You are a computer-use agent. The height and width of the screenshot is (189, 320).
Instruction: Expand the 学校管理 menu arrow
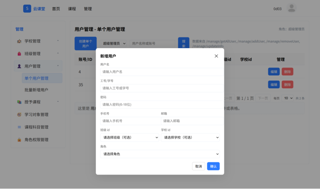click(58, 41)
